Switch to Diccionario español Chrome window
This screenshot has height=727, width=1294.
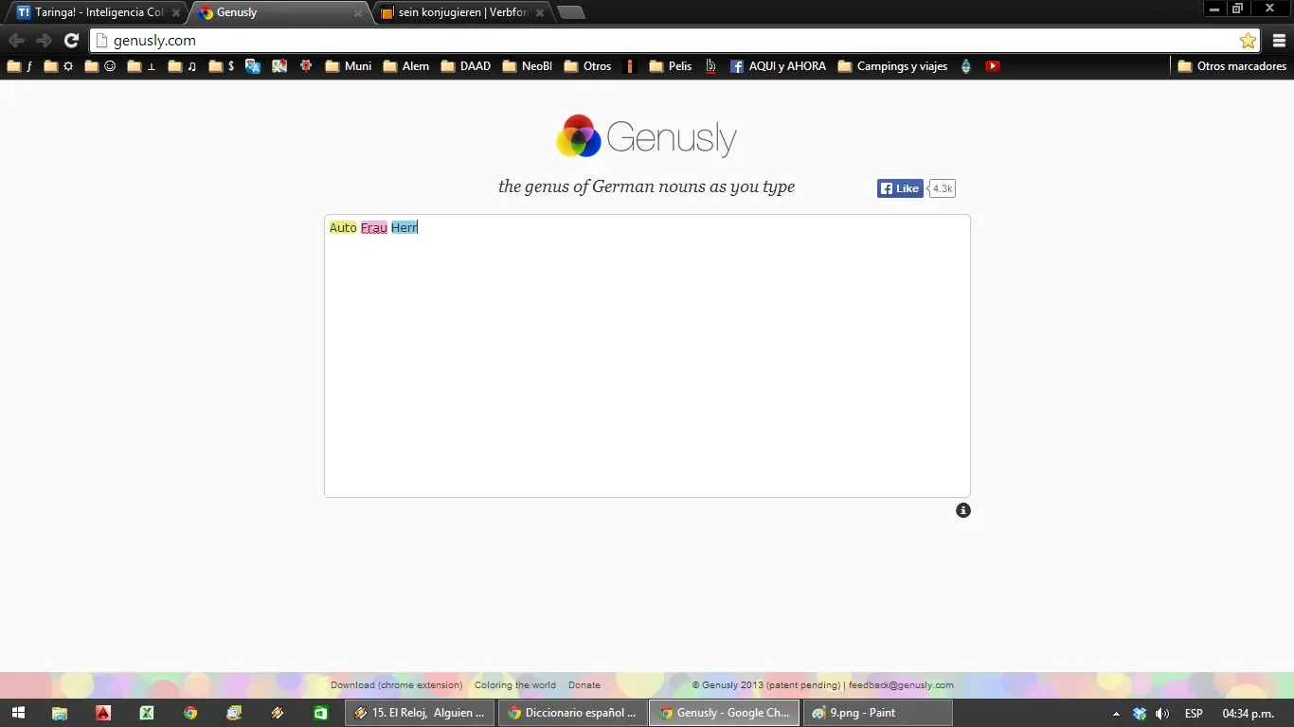(572, 713)
